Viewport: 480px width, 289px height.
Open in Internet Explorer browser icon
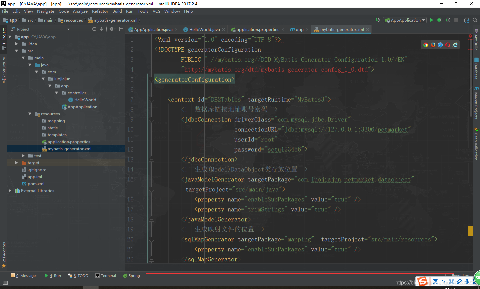455,45
